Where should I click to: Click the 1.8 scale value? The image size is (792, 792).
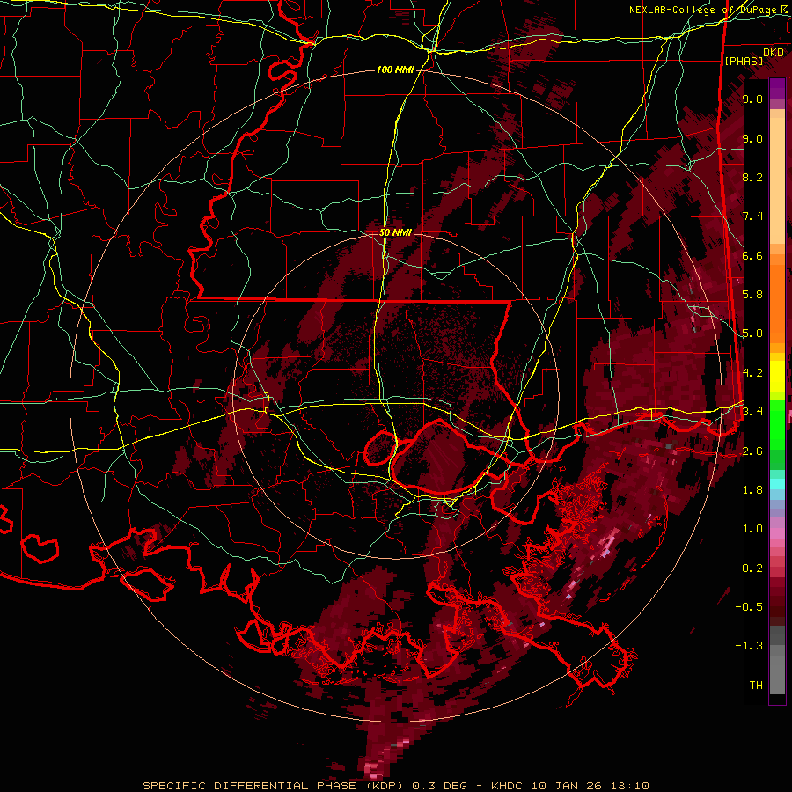click(752, 490)
